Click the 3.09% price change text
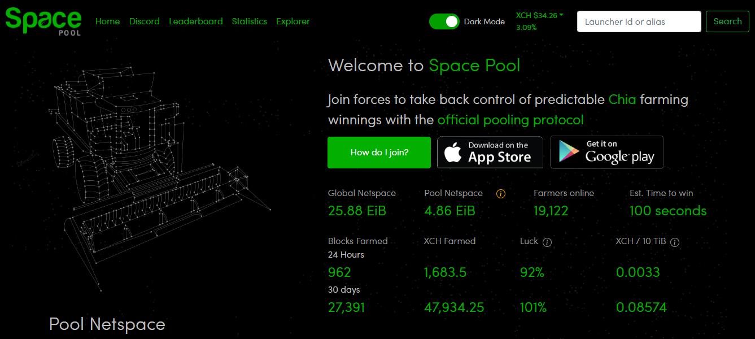 point(526,27)
